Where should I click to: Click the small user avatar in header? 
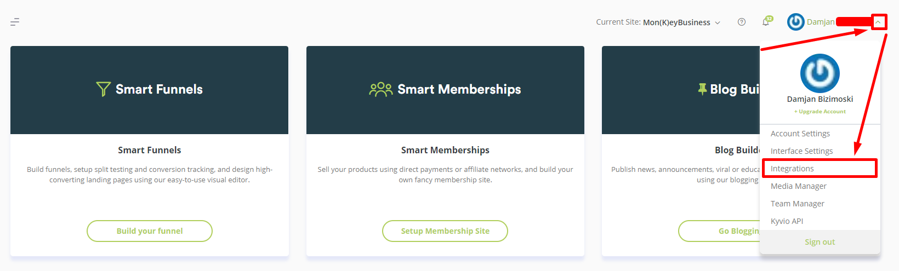click(795, 22)
